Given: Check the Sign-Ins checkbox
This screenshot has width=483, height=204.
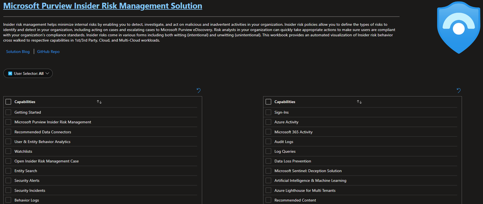Looking at the screenshot, I should coord(268,113).
